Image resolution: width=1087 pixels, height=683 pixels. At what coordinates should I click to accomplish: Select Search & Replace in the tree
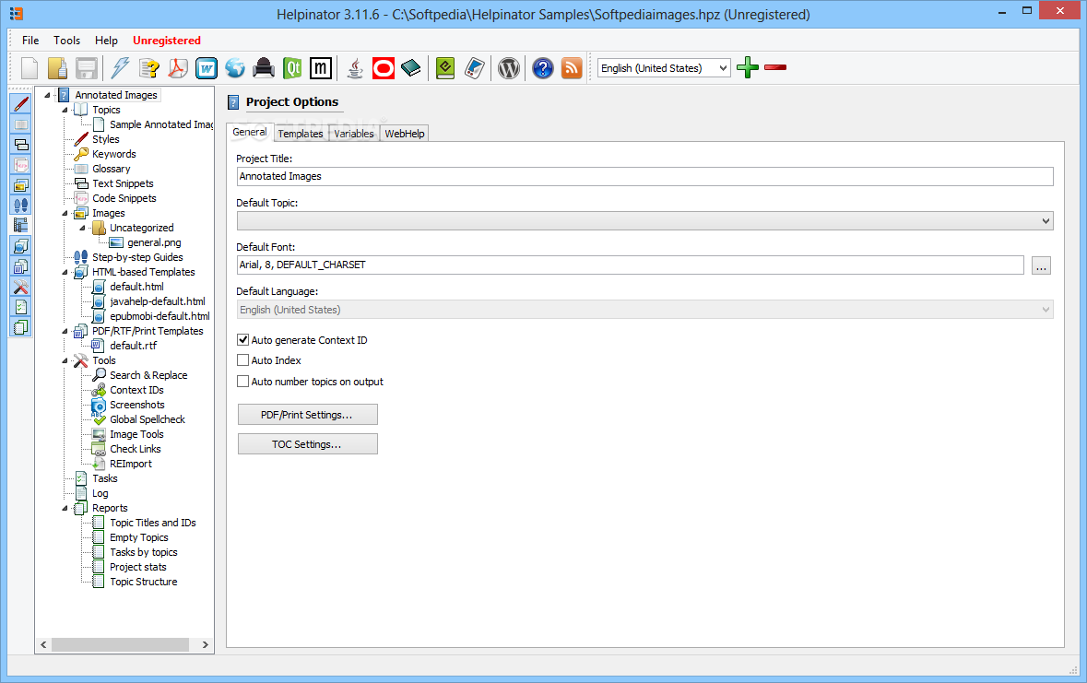click(148, 375)
